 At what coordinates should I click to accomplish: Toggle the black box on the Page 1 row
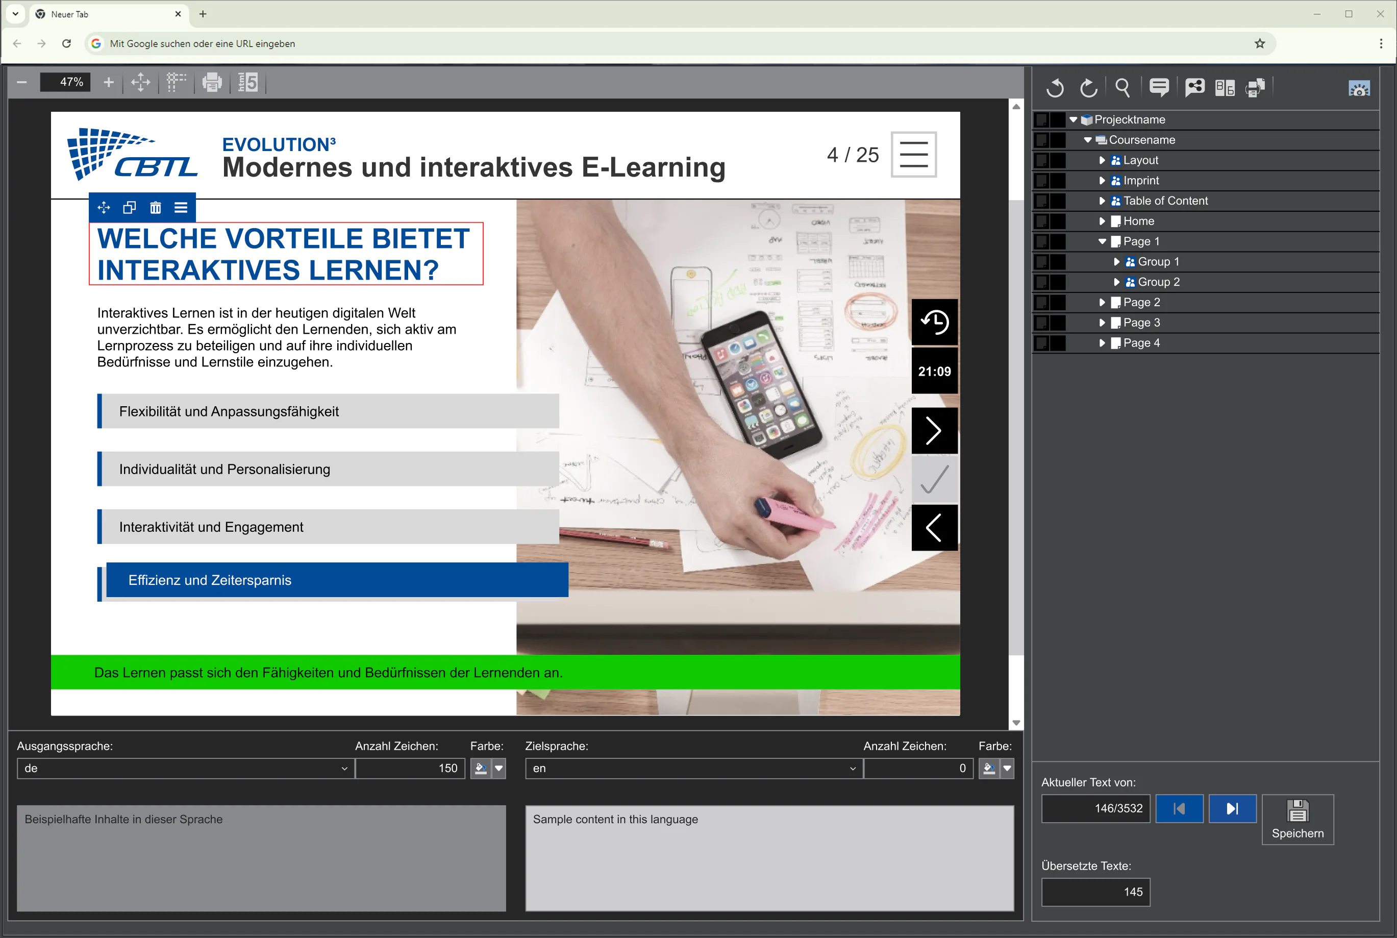coord(1057,242)
